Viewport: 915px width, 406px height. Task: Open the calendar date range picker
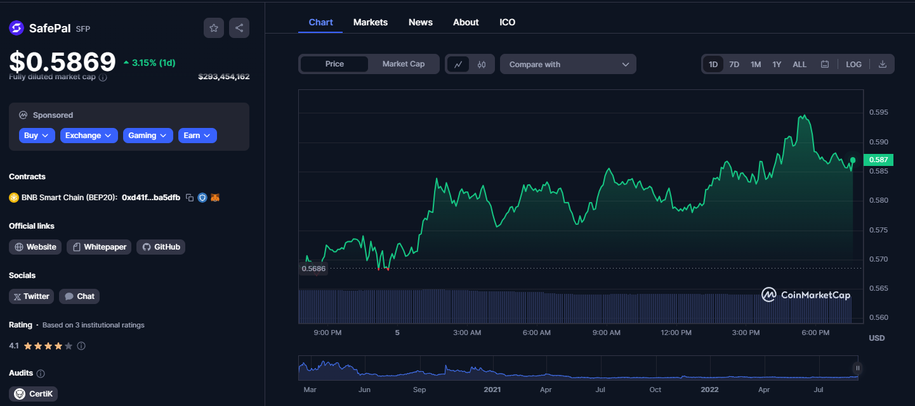tap(825, 64)
